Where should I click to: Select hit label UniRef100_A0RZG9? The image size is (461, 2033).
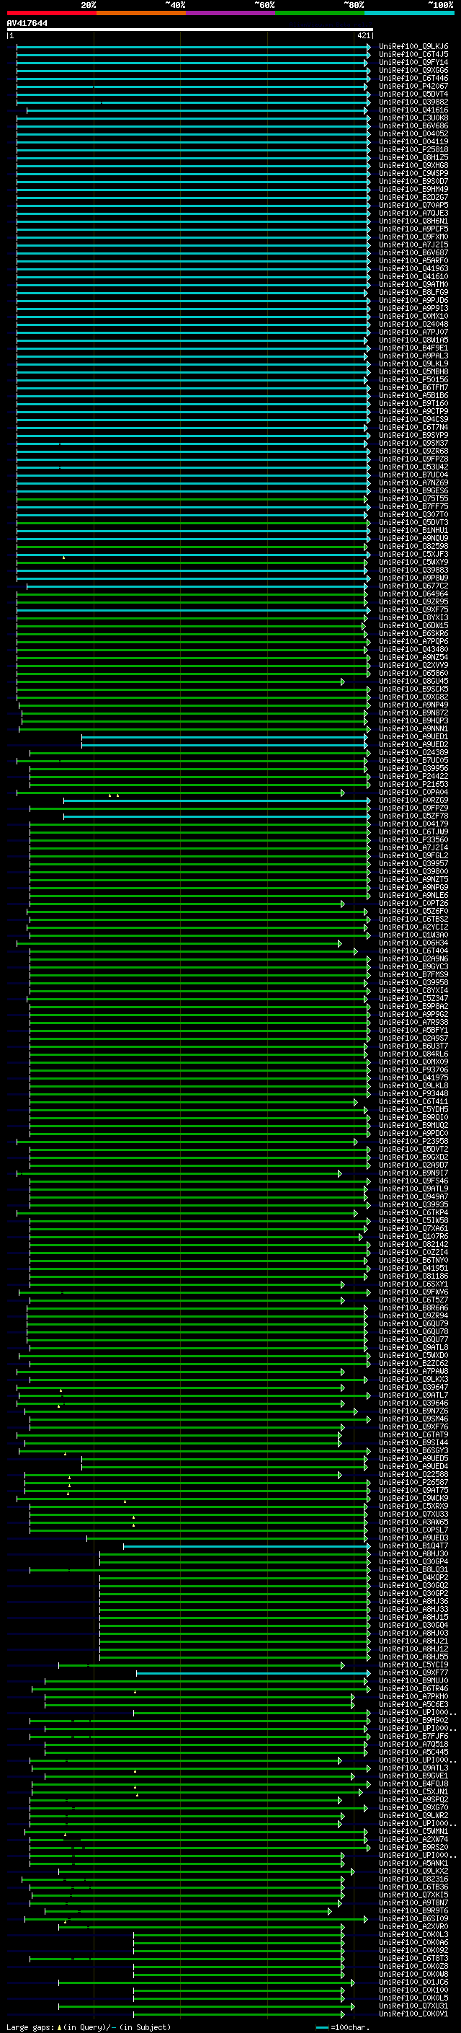click(x=413, y=801)
